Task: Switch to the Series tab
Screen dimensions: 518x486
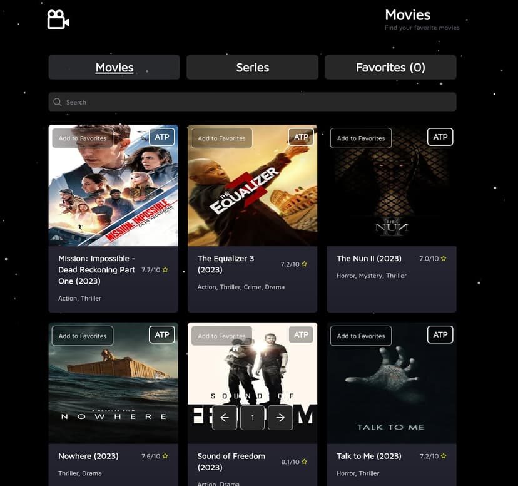Action: 252,67
